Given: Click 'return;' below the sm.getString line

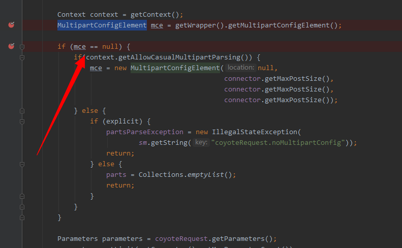Looking at the screenshot, I should tap(120, 153).
